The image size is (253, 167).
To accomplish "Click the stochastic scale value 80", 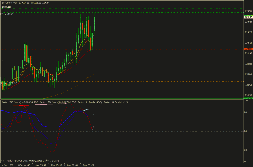I will [245, 113].
